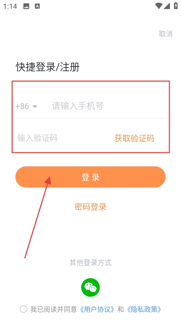
Task: Click the orange 登录 button
Action: [x=90, y=177]
